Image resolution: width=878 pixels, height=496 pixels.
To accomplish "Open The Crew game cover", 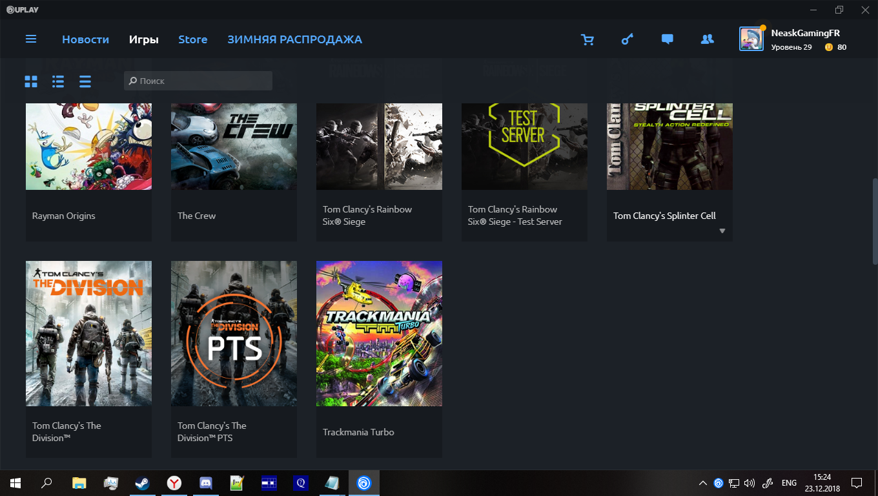I will (234, 147).
